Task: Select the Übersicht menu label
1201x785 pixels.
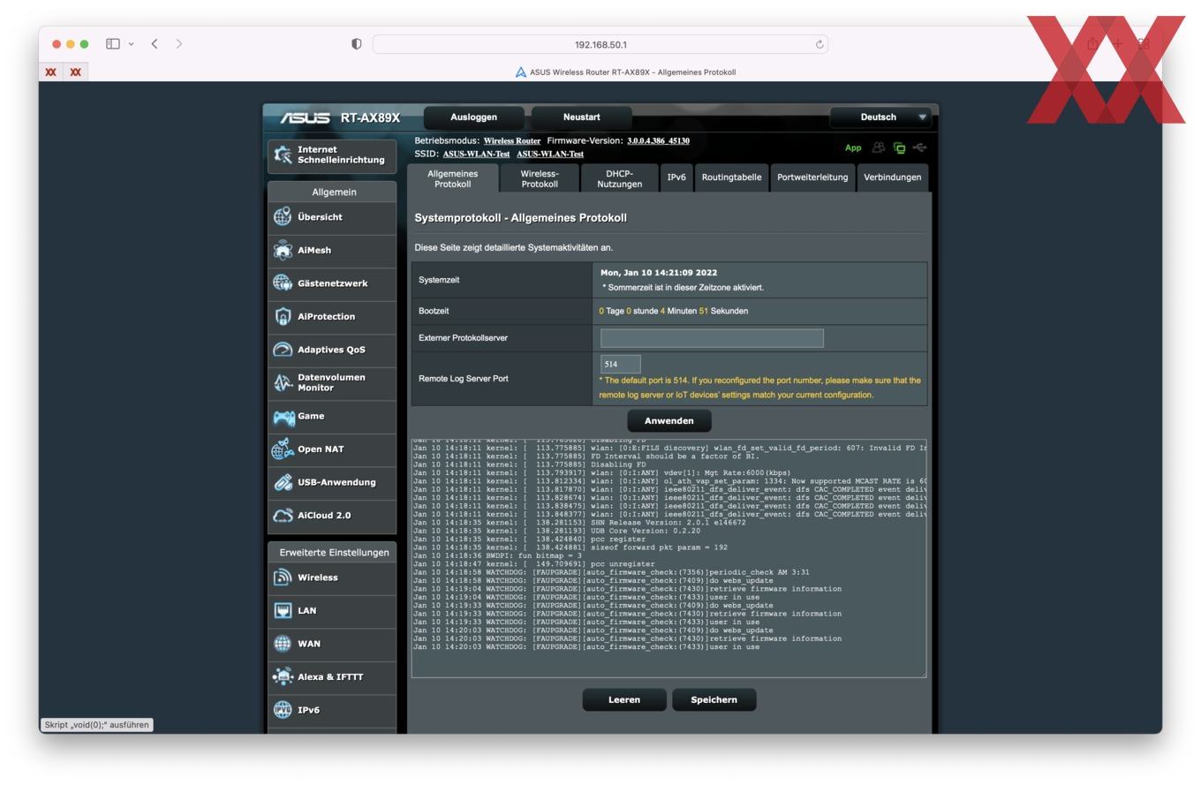Action: [x=320, y=217]
